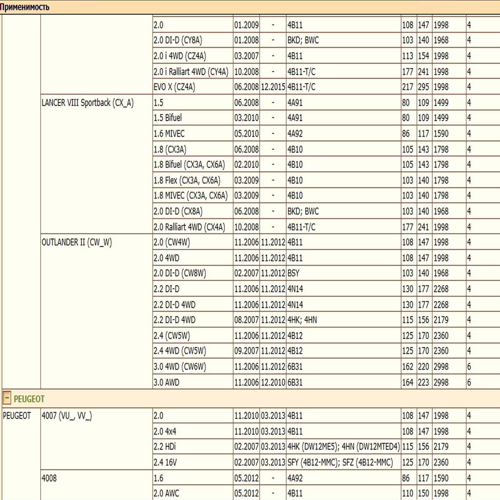Screen dimensions: 500x500
Task: Click the Применимость section header
Action: (x=25, y=7)
